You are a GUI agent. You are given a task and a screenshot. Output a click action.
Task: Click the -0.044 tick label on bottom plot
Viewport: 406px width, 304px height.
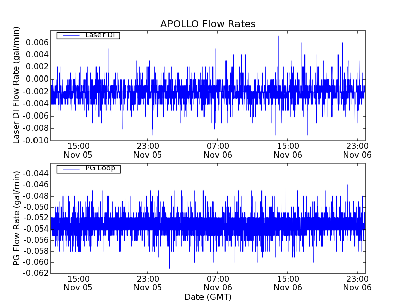36,174
